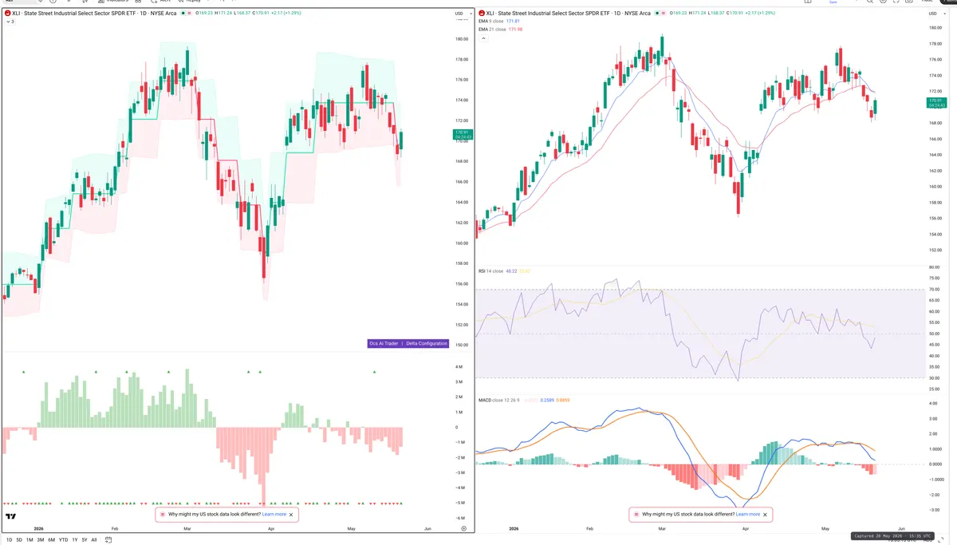The width and height of the screenshot is (957, 545).
Task: Click the 70.00 RSI level on right axis
Action: pyautogui.click(x=935, y=289)
